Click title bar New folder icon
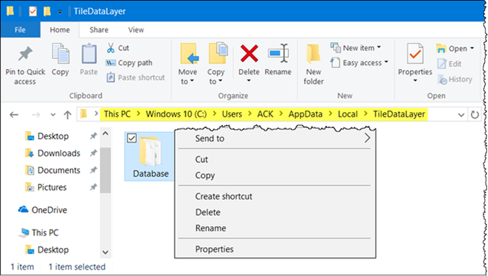 [47, 12]
